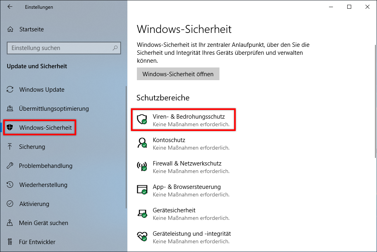Click the App- & Browsersteuerung window icon

pyautogui.click(x=142, y=190)
